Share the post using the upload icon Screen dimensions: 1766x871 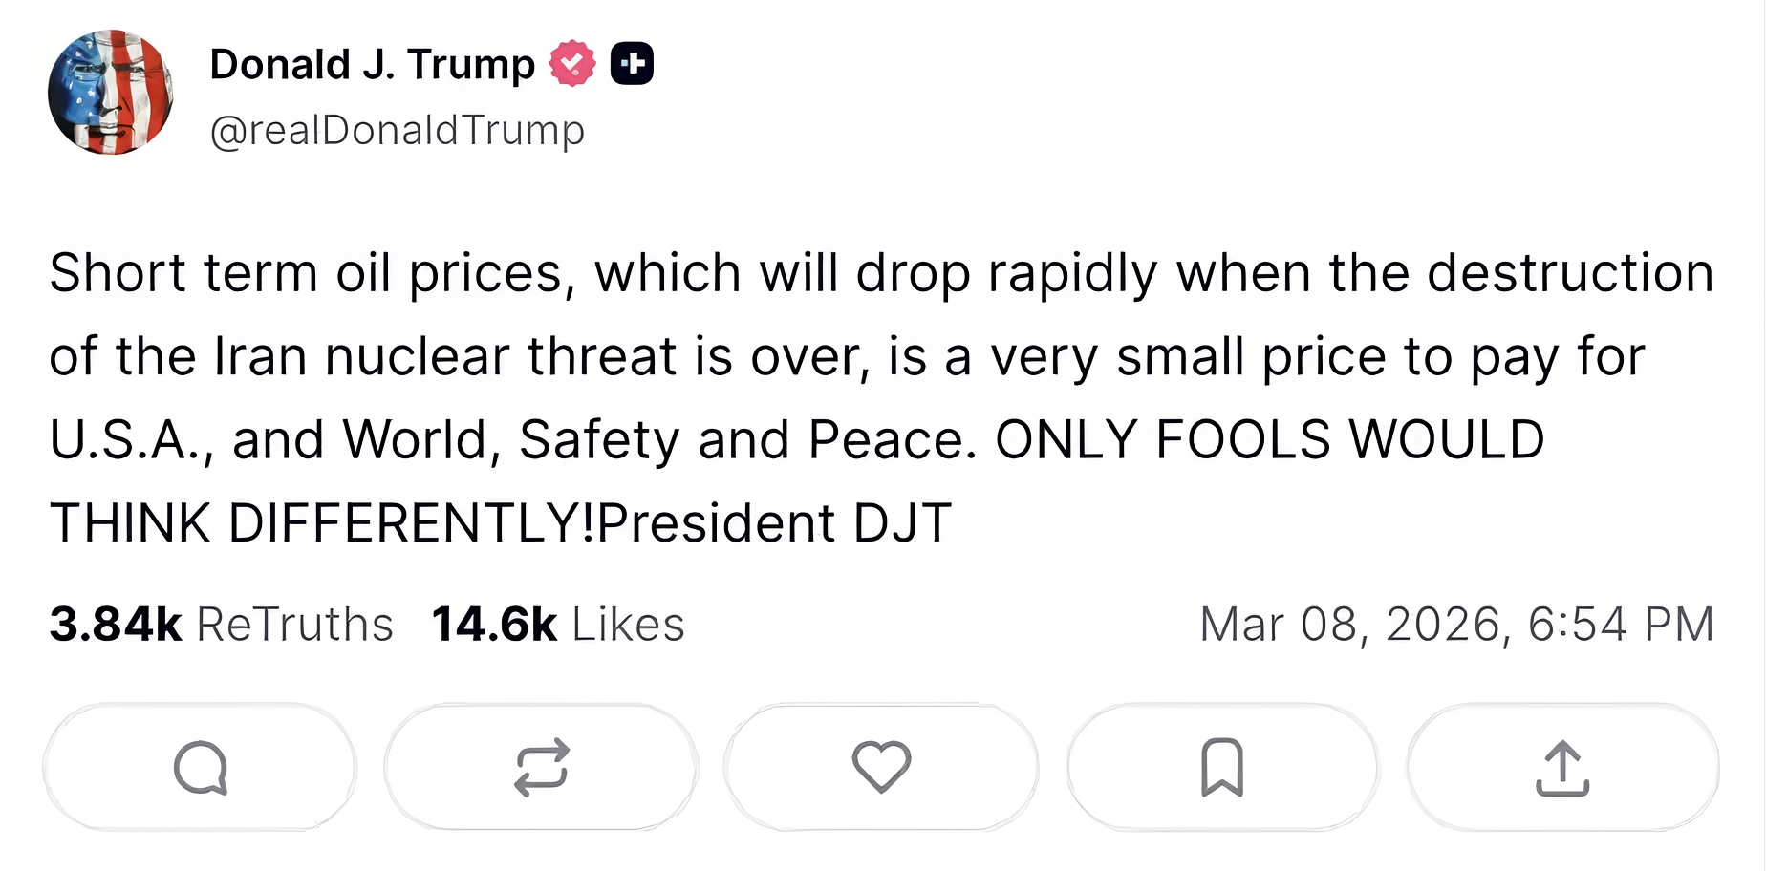[1561, 767]
